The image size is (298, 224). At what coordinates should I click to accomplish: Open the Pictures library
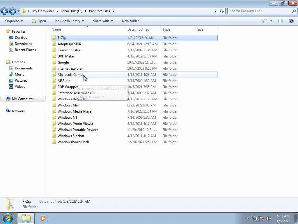coord(21,80)
